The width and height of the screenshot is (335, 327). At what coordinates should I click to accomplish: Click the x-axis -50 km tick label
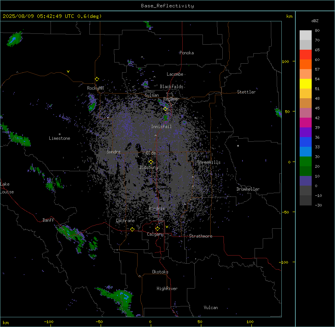click(99, 322)
